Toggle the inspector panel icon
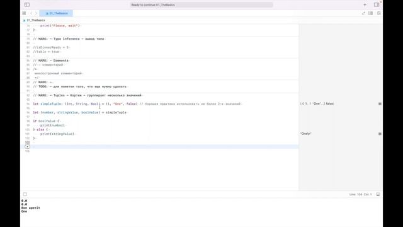 coord(377,4)
